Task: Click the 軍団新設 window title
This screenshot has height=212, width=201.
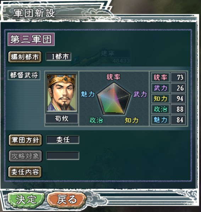Action: (34, 13)
